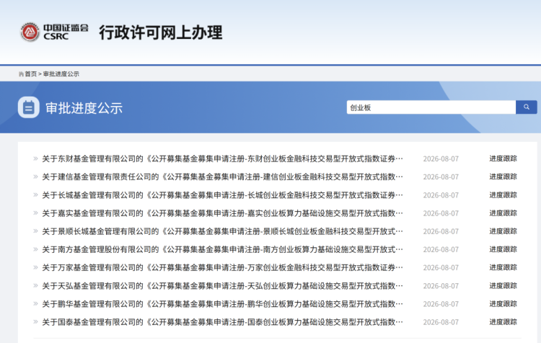The image size is (541, 343).
Task: Click the CSRC logo emblem
Action: pos(30,32)
